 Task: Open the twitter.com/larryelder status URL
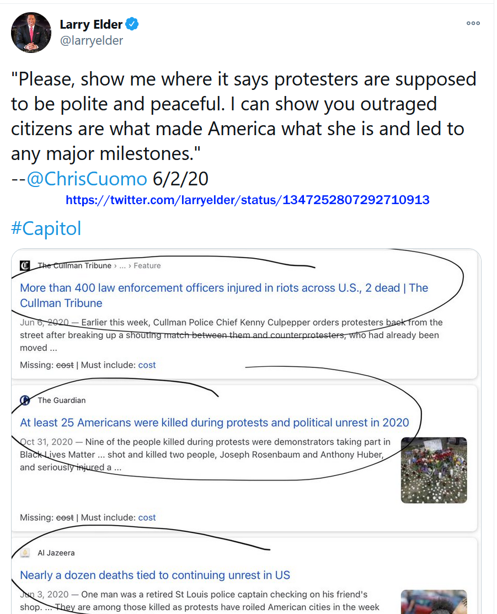pyautogui.click(x=247, y=200)
